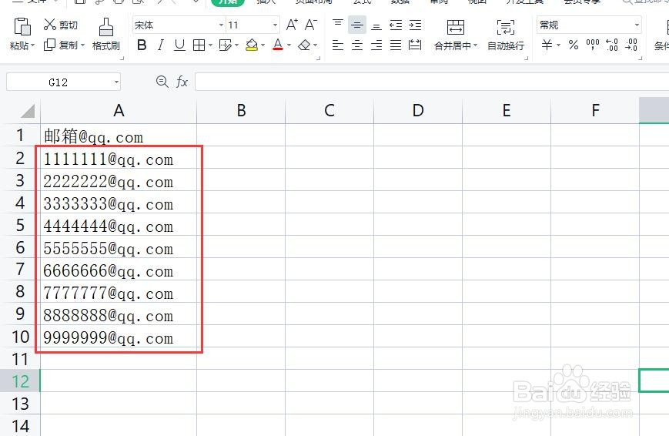Open the number format 常规 dropdown
The image size is (669, 436).
(637, 25)
